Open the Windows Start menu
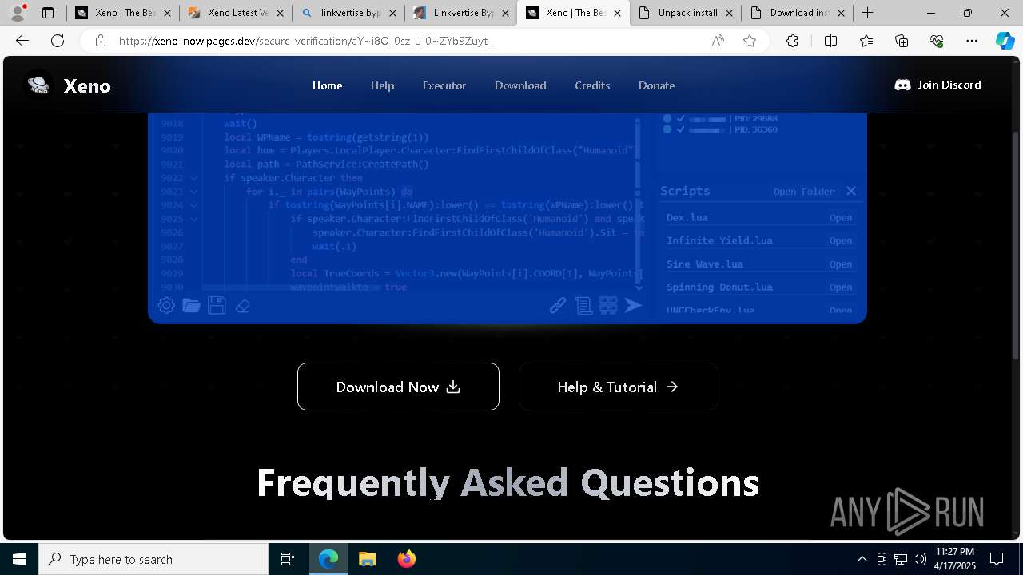This screenshot has height=575, width=1023. point(19,559)
